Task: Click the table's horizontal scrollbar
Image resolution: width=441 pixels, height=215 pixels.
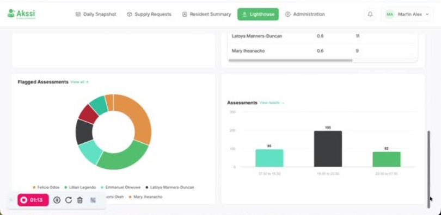Action: 290,60
